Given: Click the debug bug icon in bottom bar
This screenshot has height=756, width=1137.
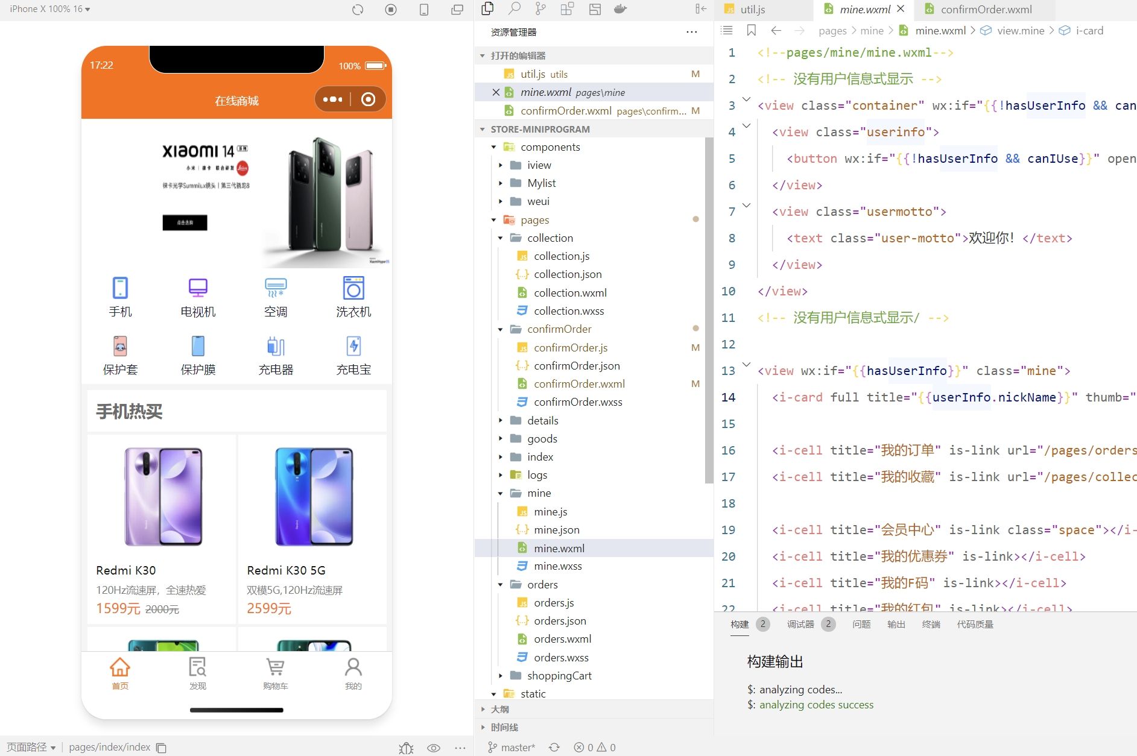Looking at the screenshot, I should pos(406,748).
